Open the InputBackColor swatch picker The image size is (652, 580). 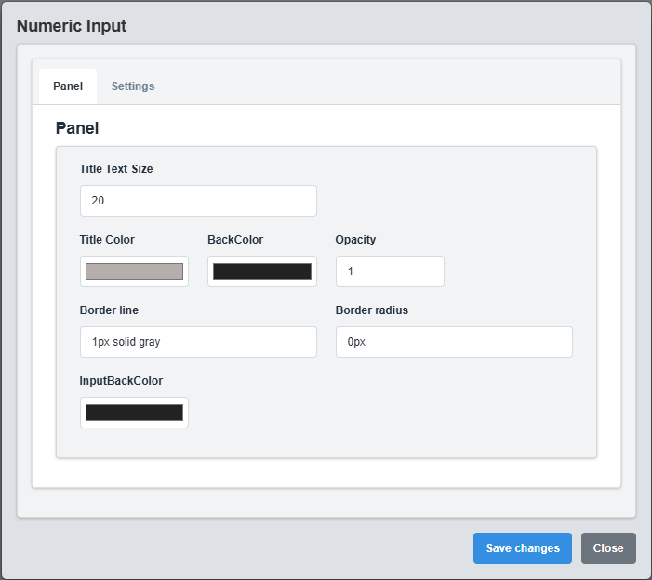point(134,413)
